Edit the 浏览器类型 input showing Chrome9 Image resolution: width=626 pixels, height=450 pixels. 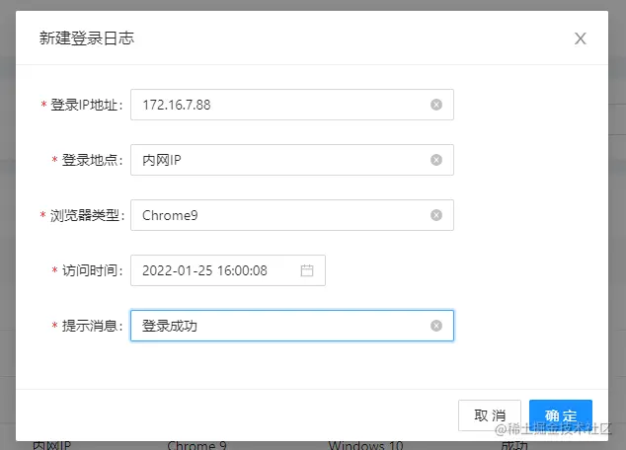292,215
